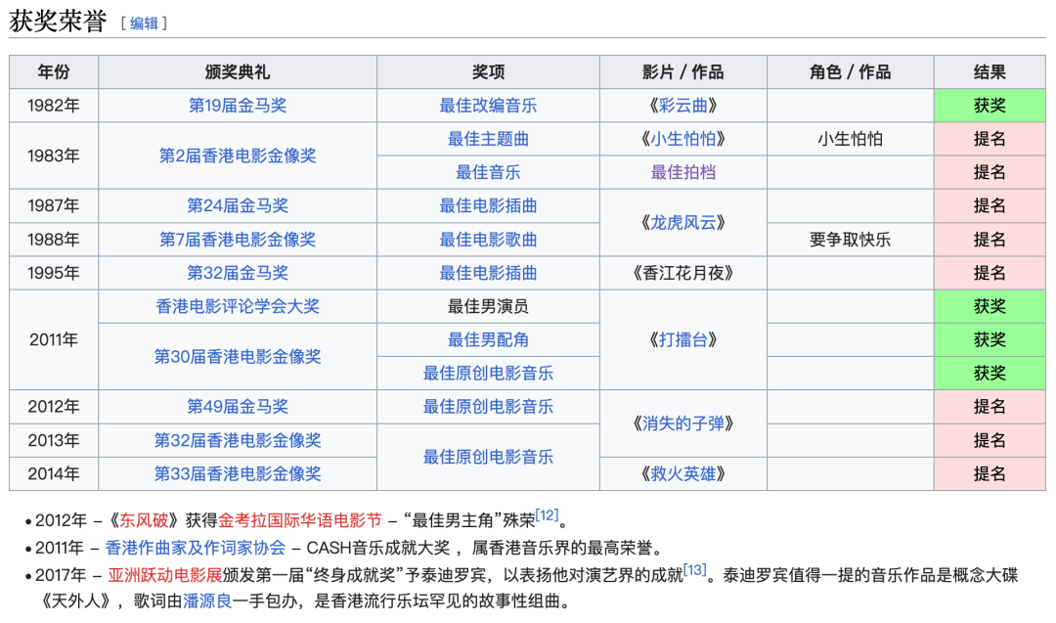1056x623 pixels.
Task: Open the 第7届香港电影金像奖 link
Action: pyautogui.click(x=238, y=239)
